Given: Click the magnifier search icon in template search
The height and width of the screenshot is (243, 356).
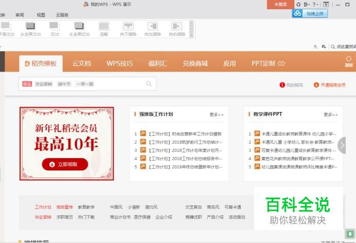Looking at the screenshot, I should [149, 84].
